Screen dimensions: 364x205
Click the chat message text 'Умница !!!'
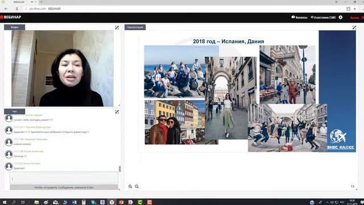(20, 156)
